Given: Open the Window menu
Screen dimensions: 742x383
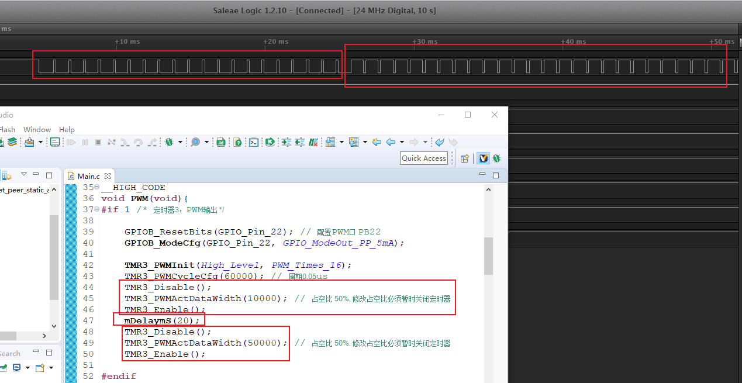Looking at the screenshot, I should [37, 129].
